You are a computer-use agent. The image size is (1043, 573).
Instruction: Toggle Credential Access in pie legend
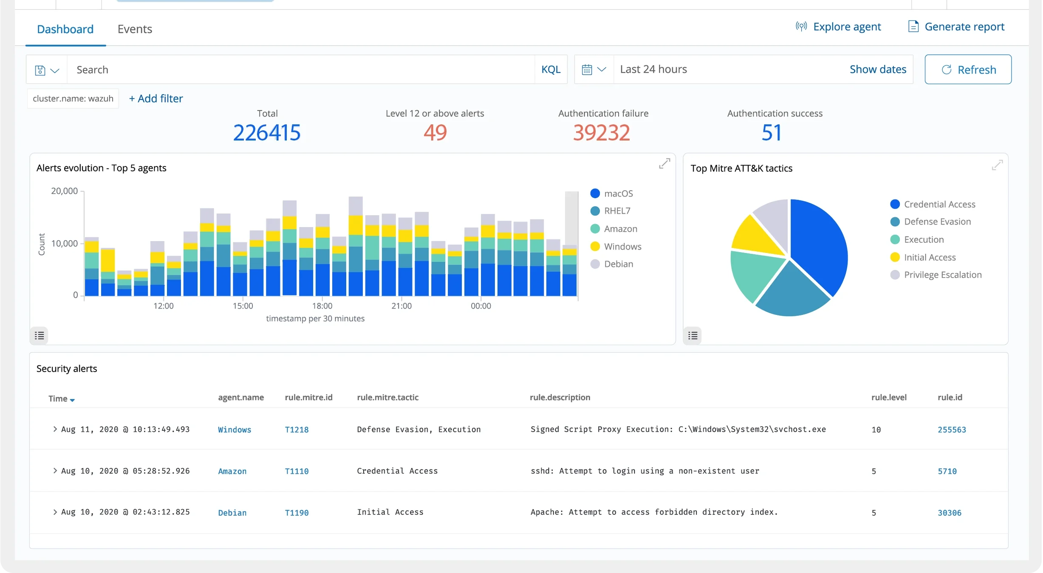coord(939,205)
